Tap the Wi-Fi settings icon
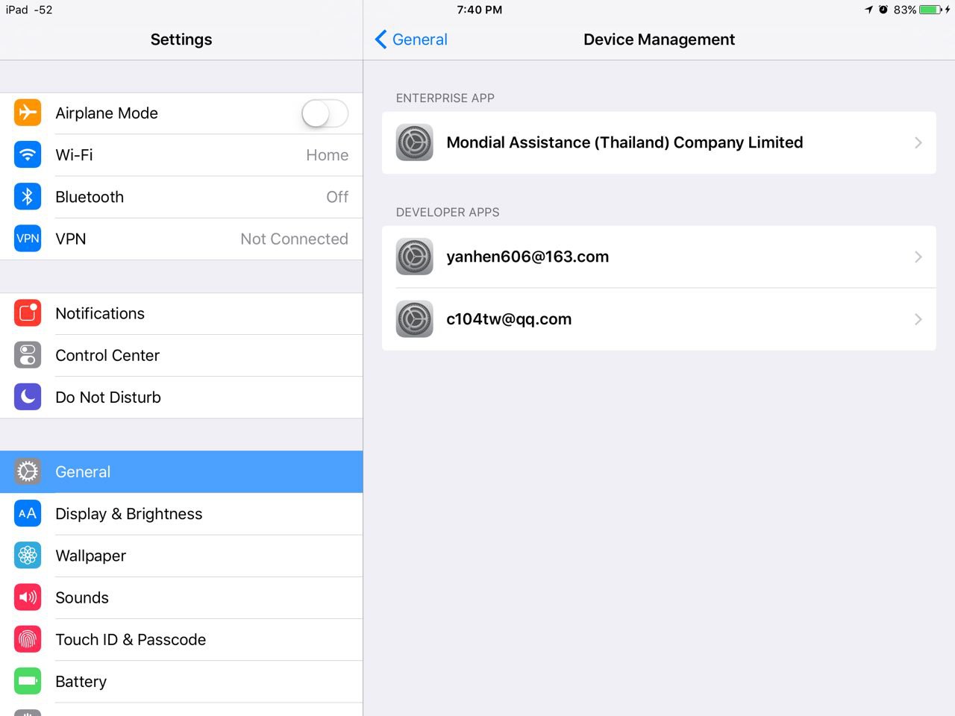955x716 pixels. click(x=28, y=154)
